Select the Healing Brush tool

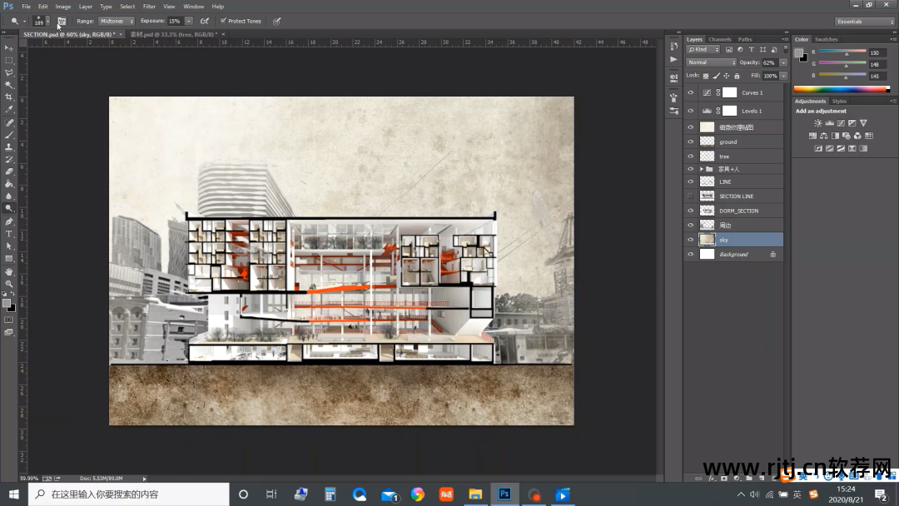pos(8,122)
